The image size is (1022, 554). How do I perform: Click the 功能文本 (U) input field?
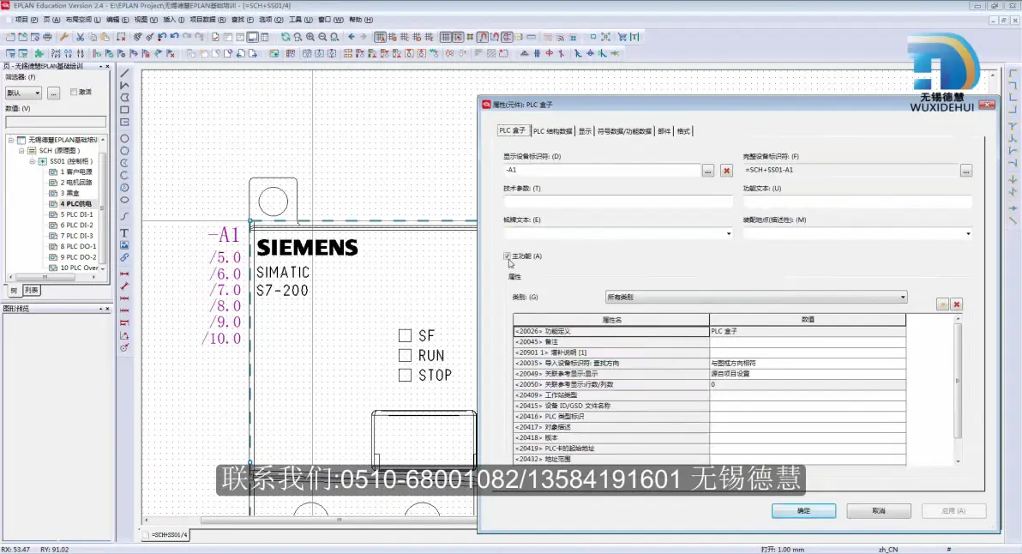(857, 202)
